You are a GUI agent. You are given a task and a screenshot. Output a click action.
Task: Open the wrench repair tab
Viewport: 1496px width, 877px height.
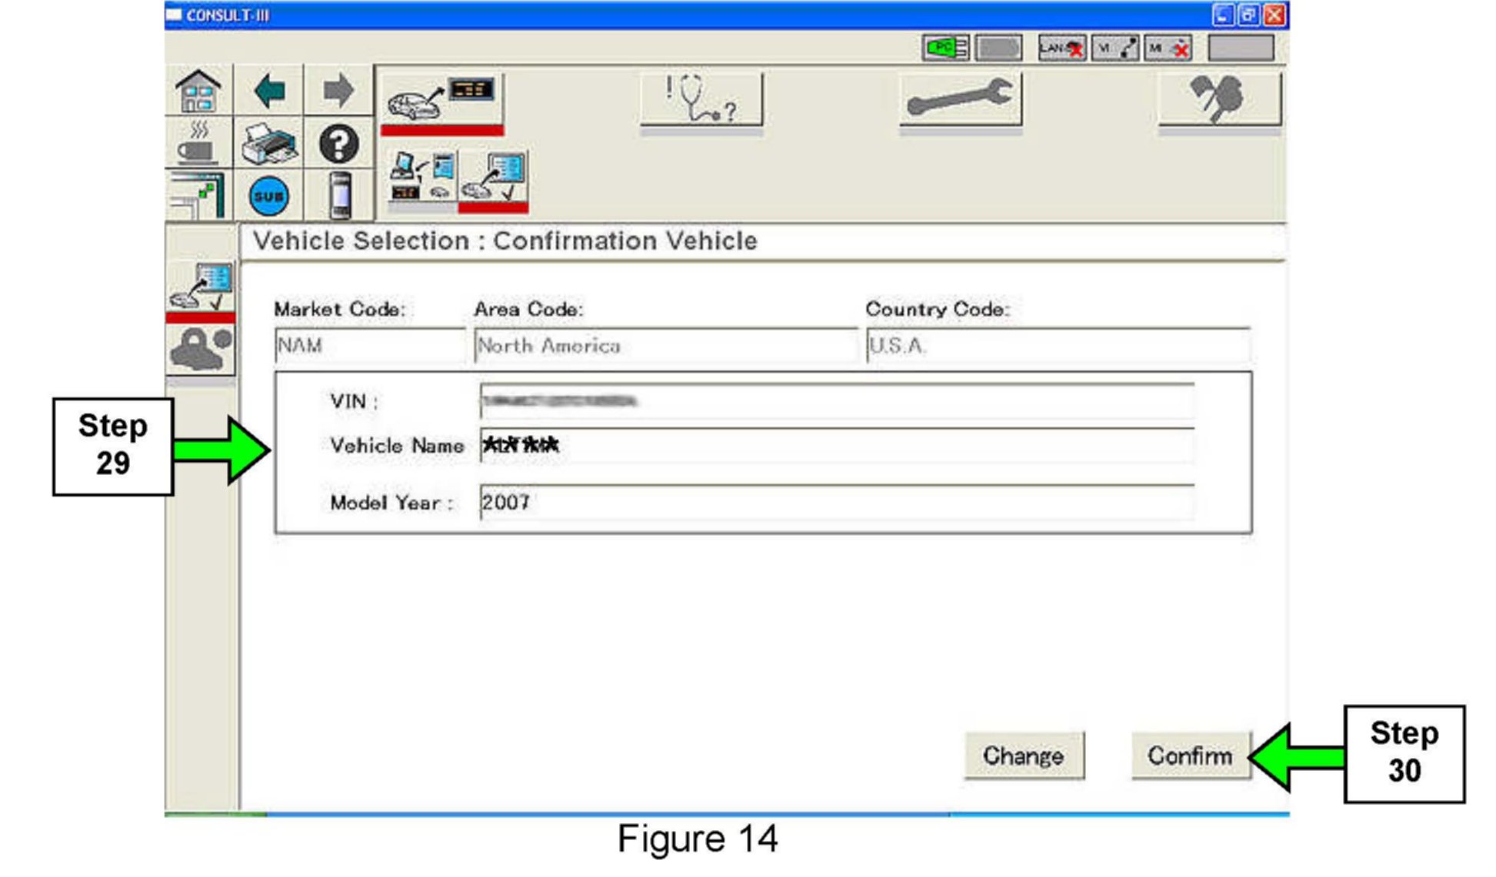[960, 100]
